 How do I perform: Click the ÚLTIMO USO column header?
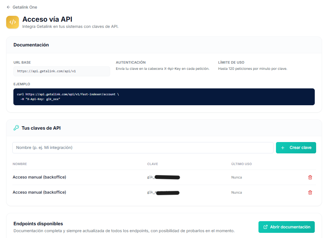coord(241,164)
